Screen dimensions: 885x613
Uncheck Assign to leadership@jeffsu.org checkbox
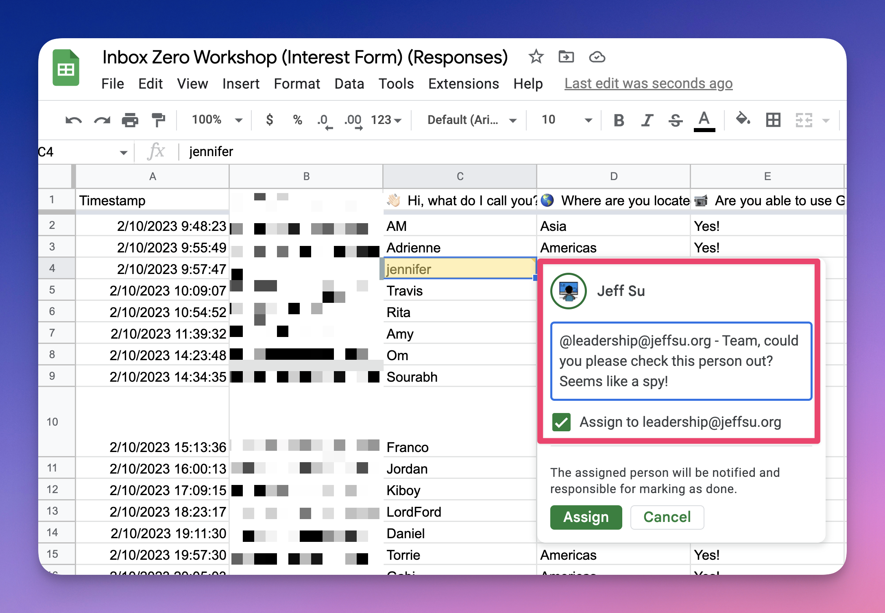(x=561, y=422)
